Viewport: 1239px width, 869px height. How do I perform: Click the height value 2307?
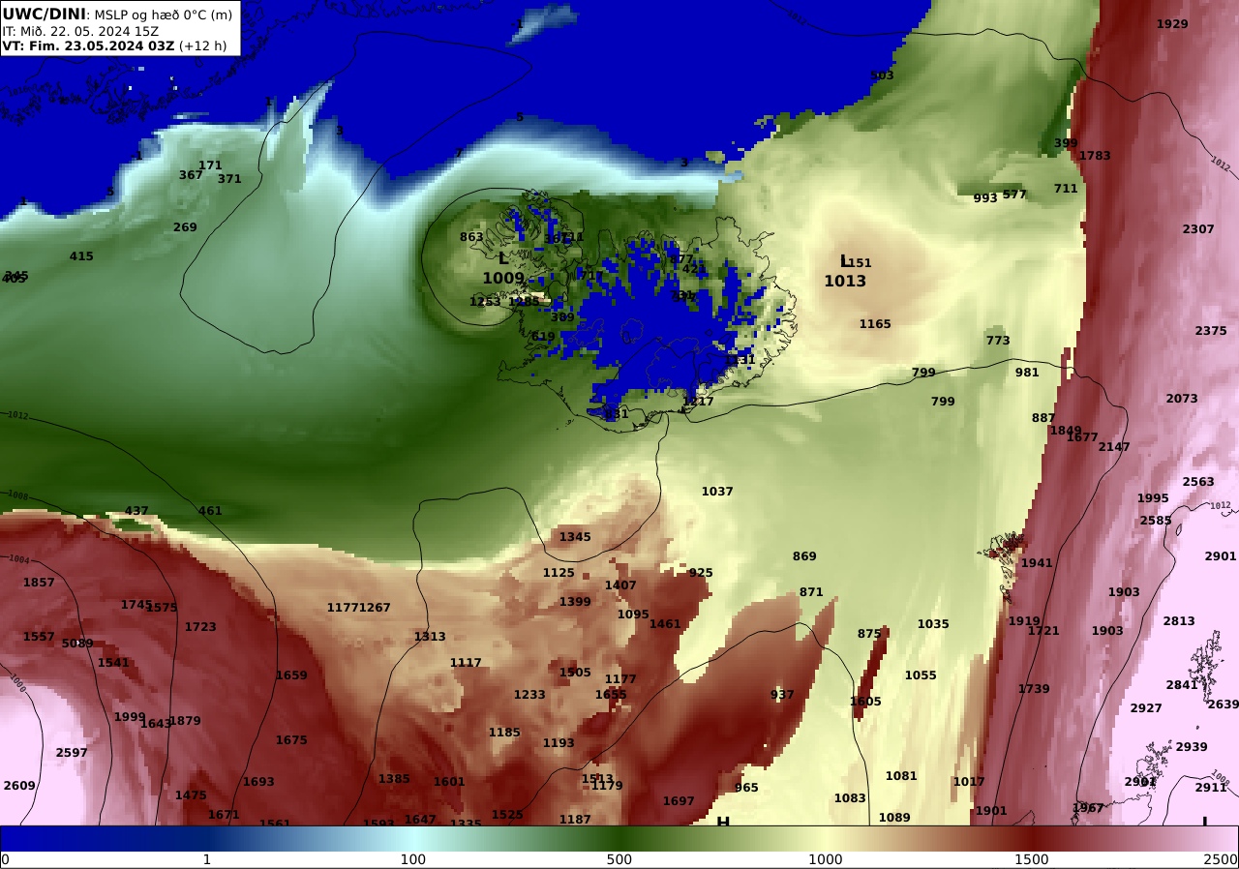coord(1198,229)
